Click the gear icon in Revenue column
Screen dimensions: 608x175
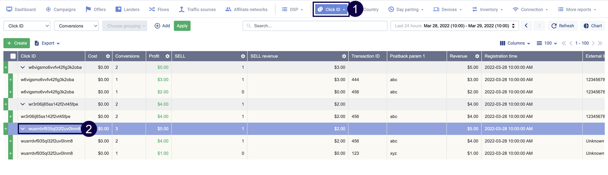[x=477, y=56]
